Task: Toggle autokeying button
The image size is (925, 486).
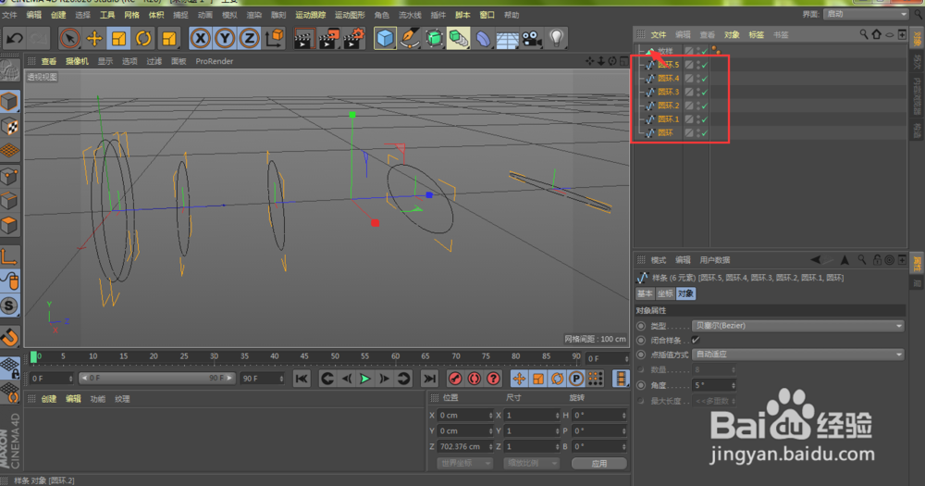Action: (475, 379)
